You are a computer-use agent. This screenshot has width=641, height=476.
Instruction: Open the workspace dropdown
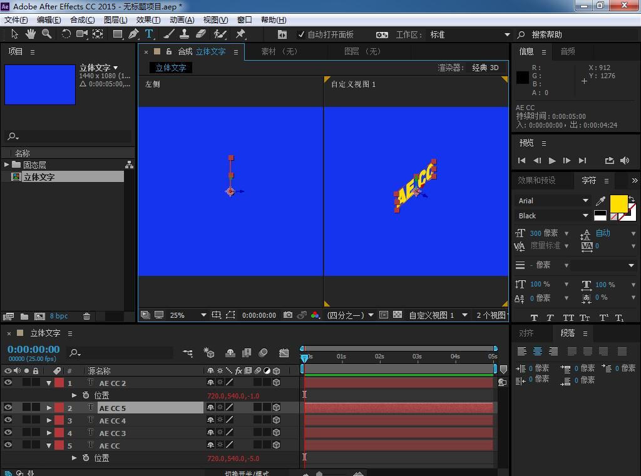pos(470,35)
